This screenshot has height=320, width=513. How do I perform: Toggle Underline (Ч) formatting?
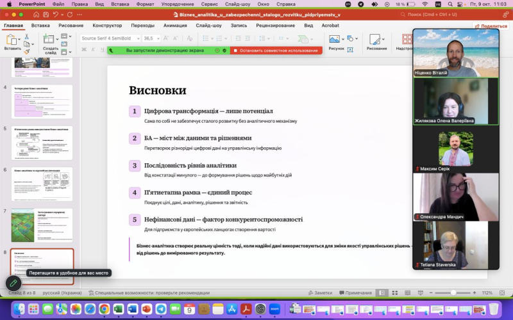click(x=103, y=50)
